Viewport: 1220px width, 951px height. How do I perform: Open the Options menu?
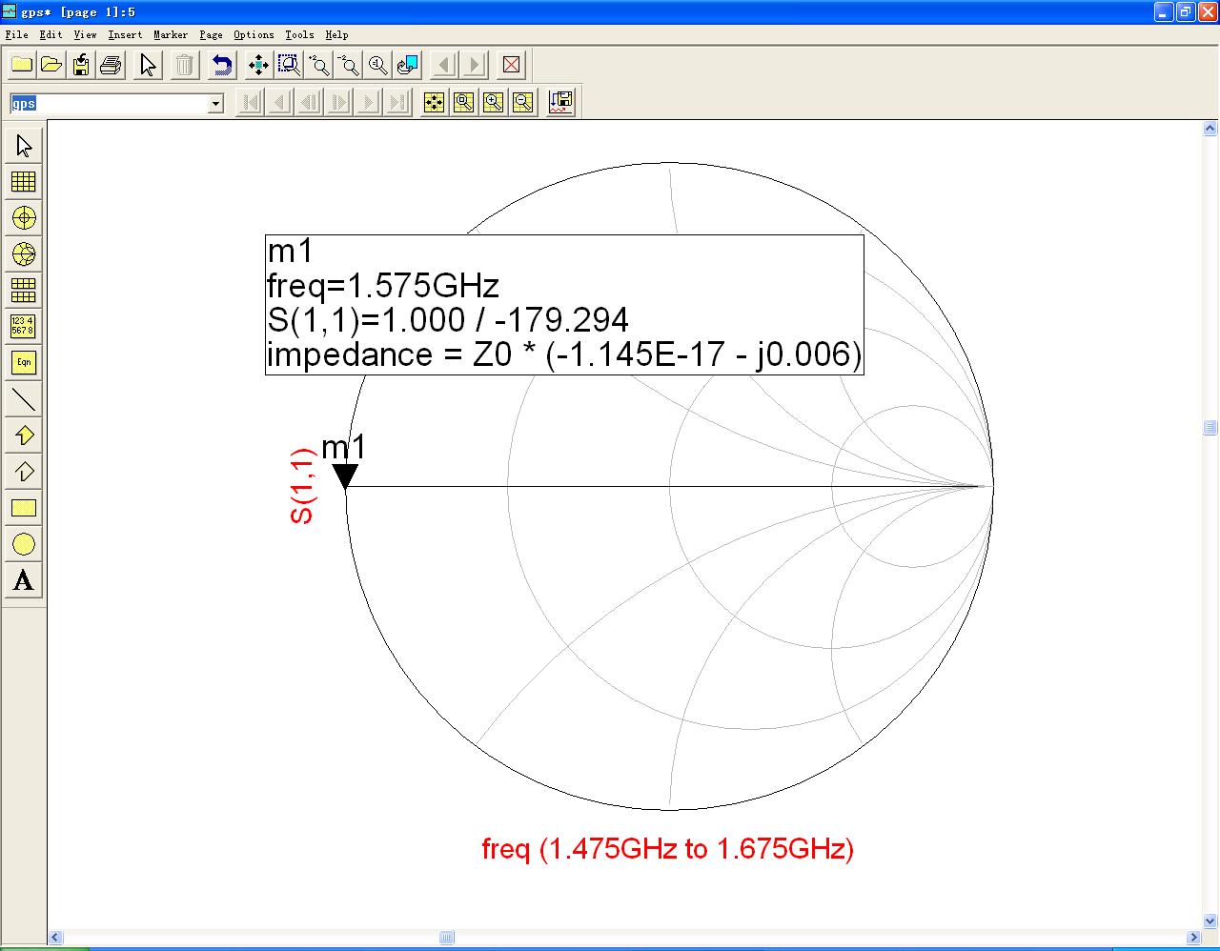[254, 34]
